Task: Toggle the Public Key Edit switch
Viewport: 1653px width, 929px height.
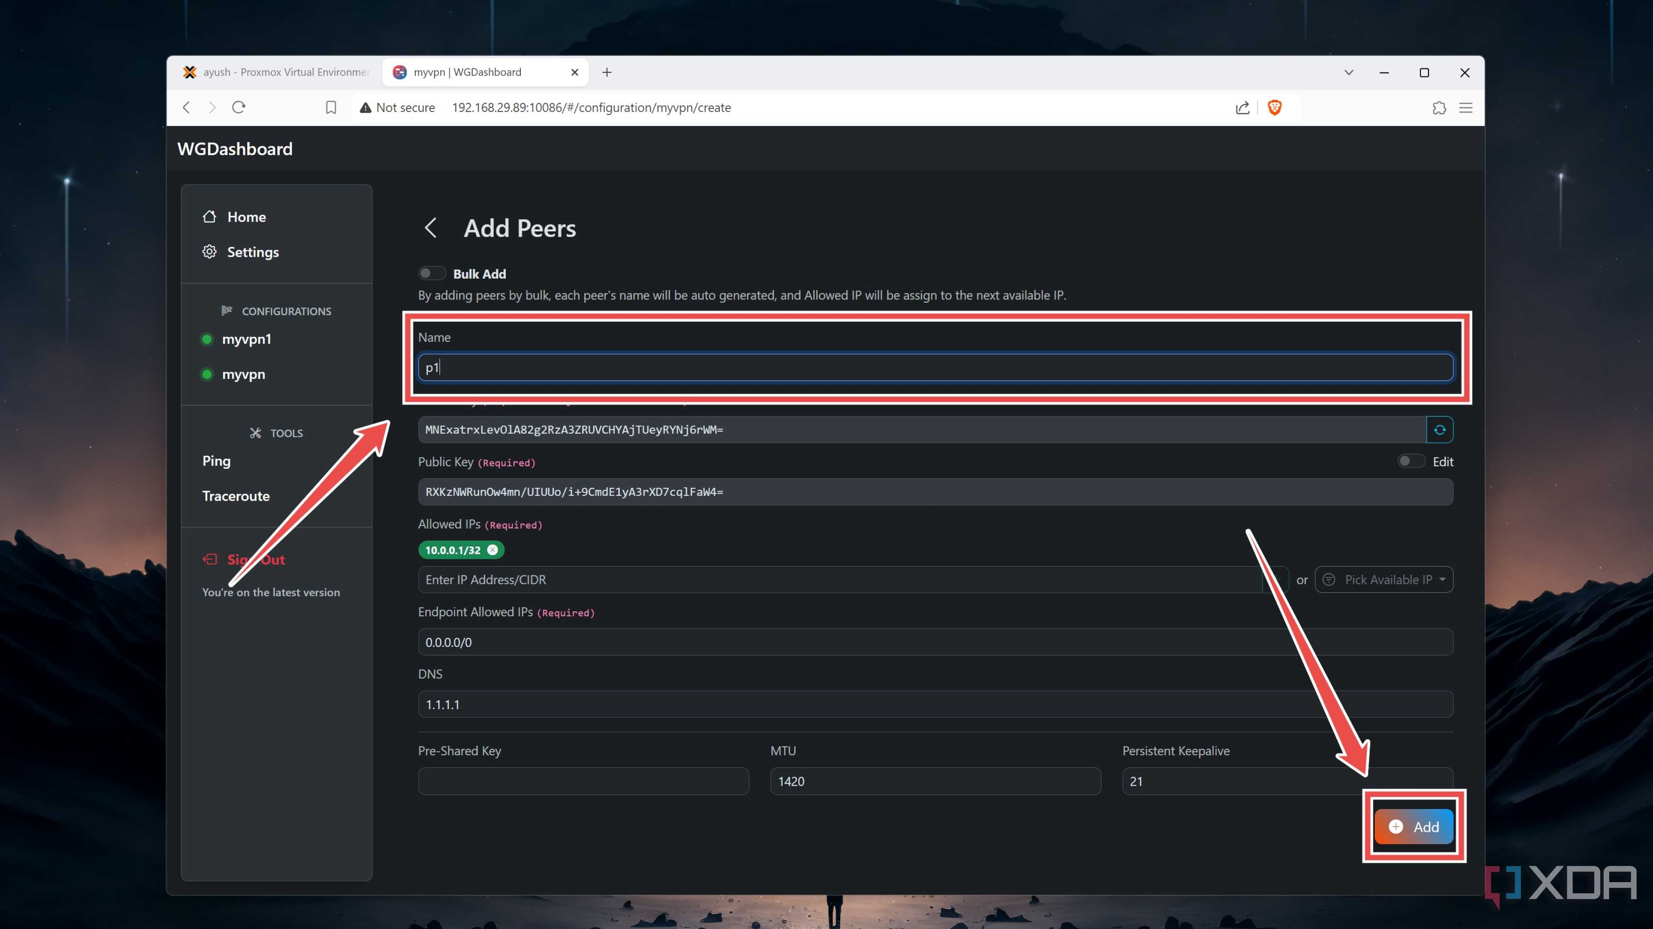Action: pyautogui.click(x=1411, y=461)
